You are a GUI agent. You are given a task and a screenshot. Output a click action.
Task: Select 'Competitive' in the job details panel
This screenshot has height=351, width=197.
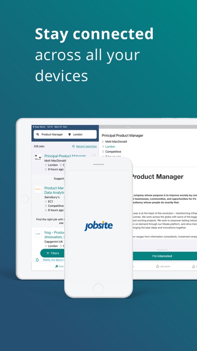click(113, 152)
